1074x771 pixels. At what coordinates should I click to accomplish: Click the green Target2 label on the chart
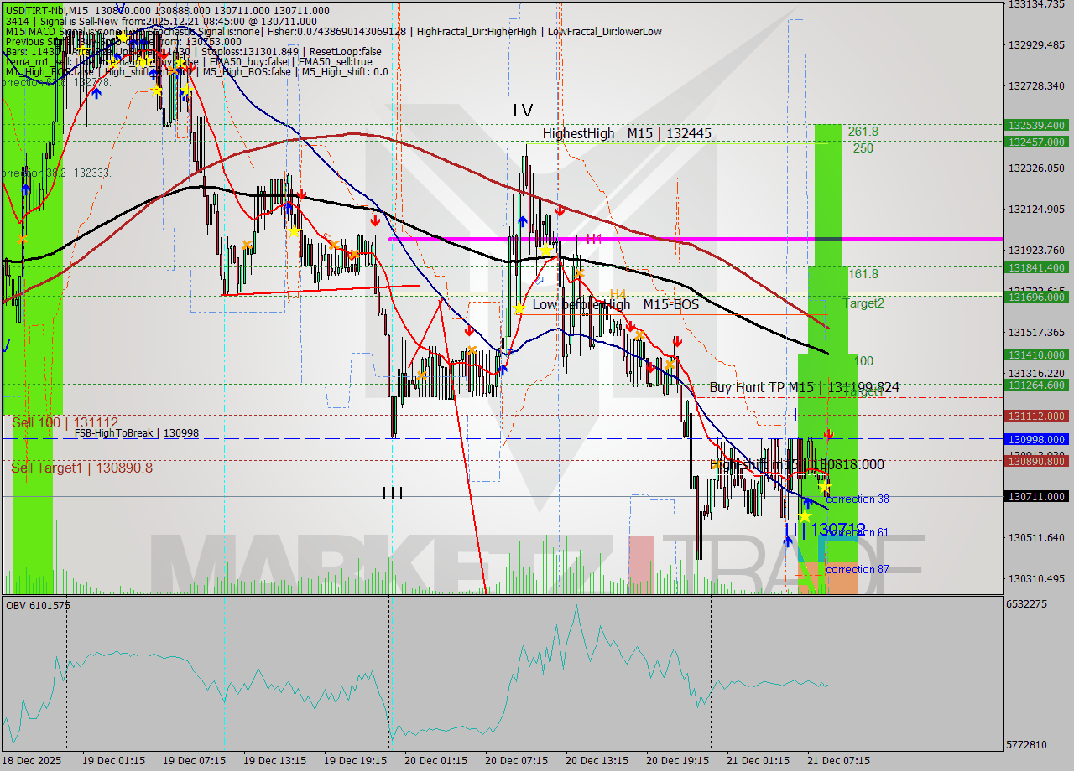coord(863,303)
